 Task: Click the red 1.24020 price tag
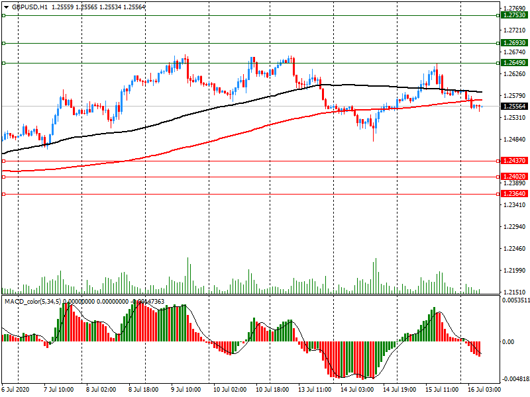(514, 177)
